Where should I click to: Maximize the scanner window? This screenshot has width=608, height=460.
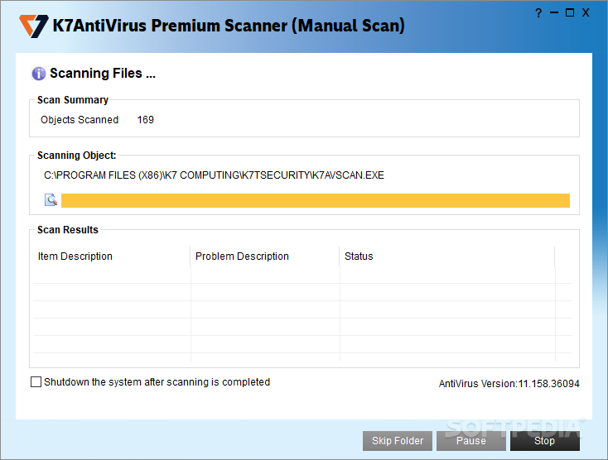(570, 13)
